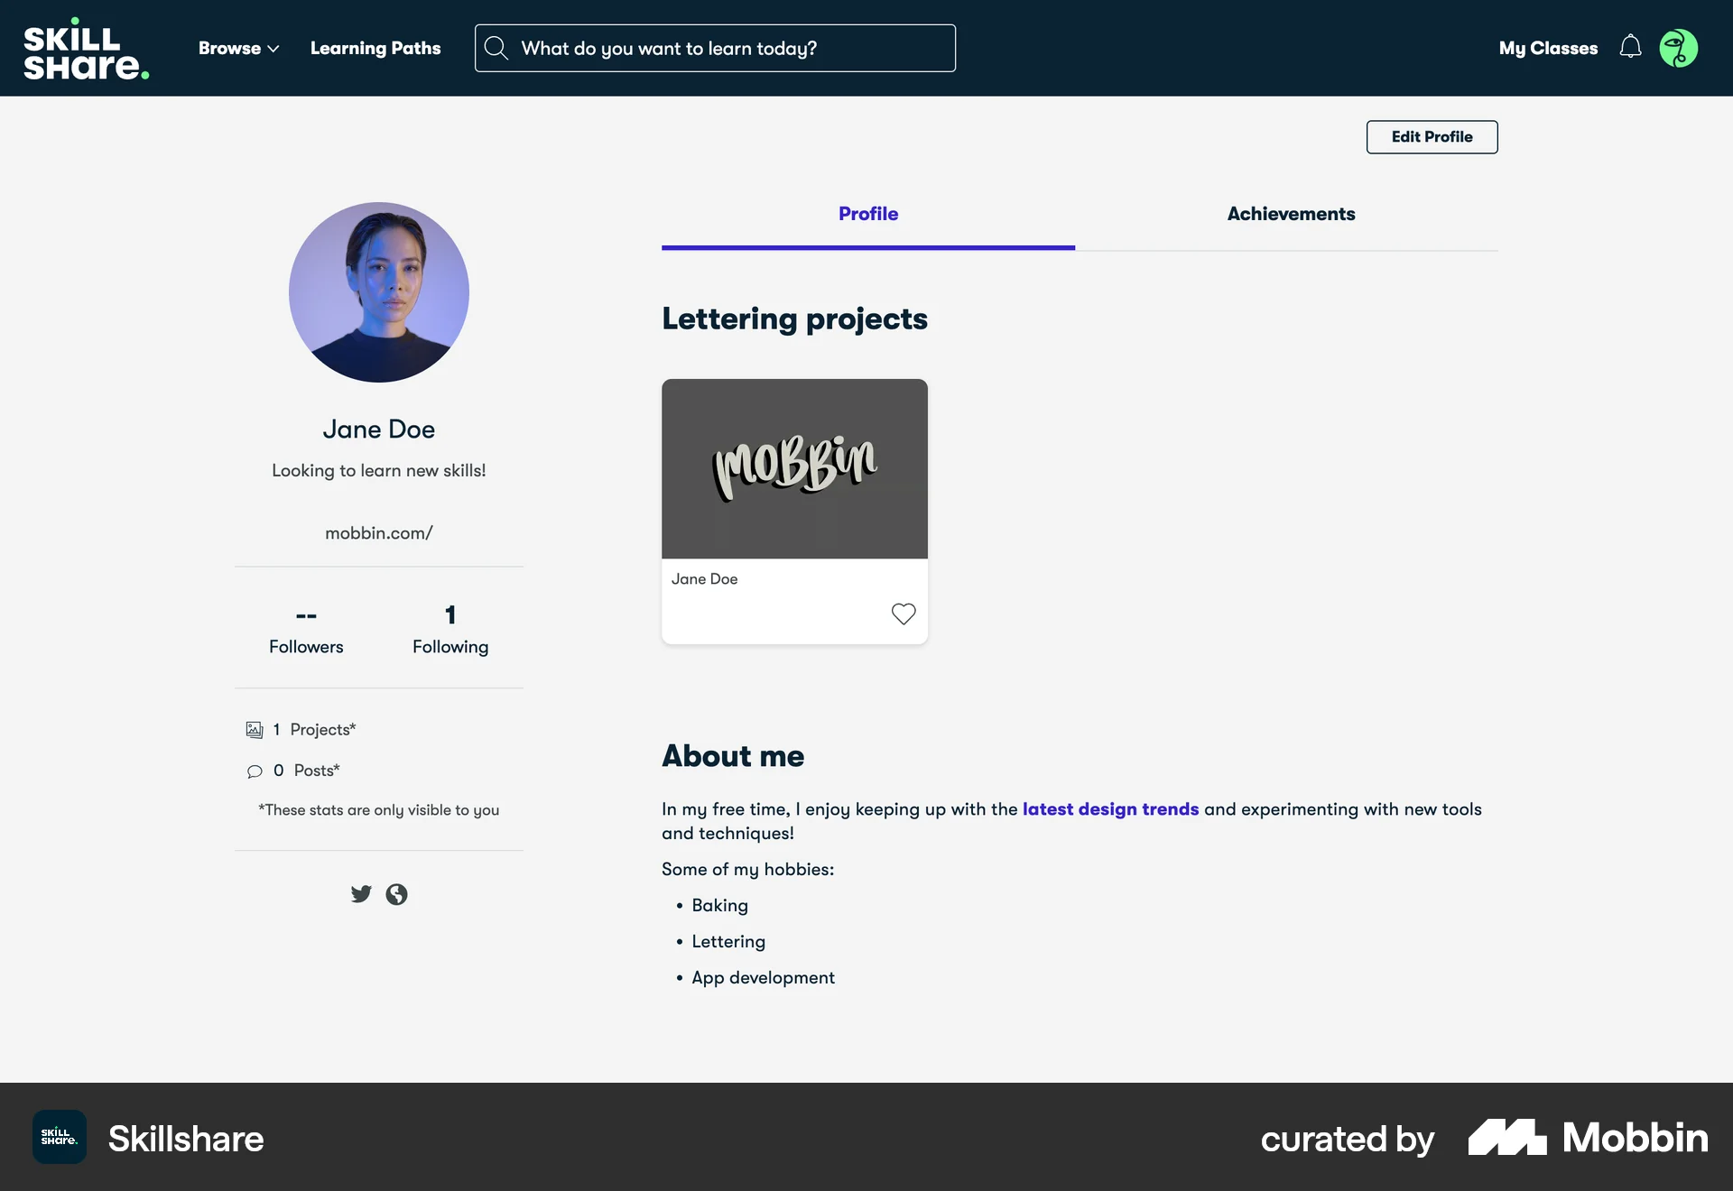Viewport: 1733px width, 1191px height.
Task: Expand the Browse dropdown menu
Action: tap(238, 48)
